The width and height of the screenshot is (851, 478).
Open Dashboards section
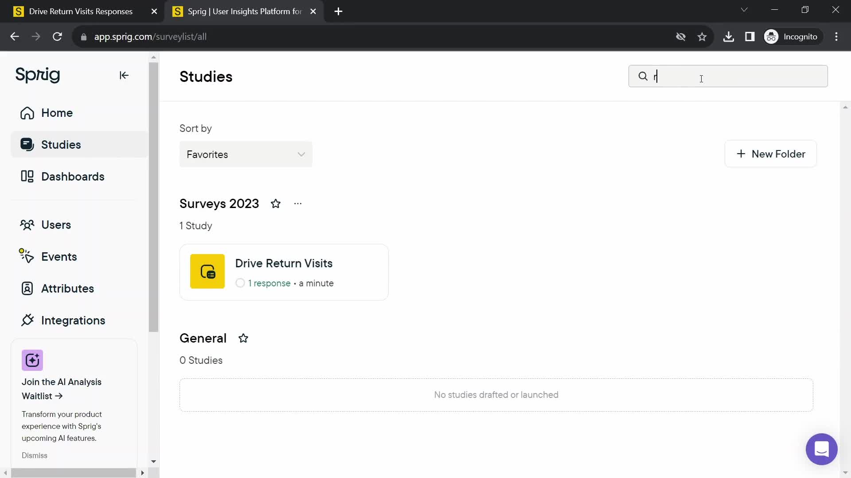pos(73,177)
